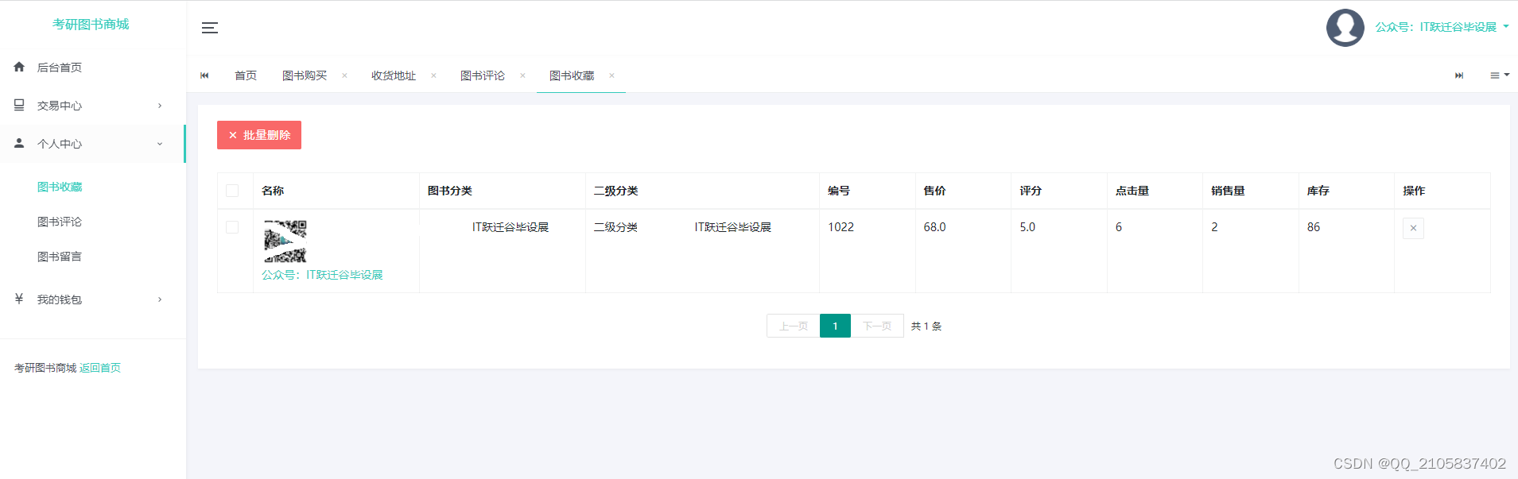Screen dimensions: 1518x479
Task: Open the user account dropdown arrow
Action: 1506,26
